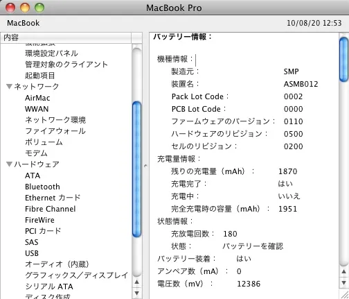The height and width of the screenshot is (299, 349).
Task: Click detail pane scroll up arrow
Action: click(344, 271)
